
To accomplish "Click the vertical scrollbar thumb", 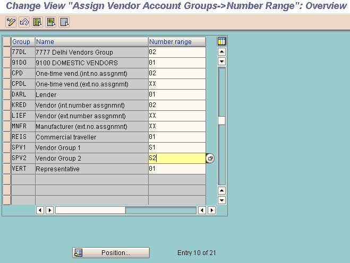I will (x=221, y=120).
